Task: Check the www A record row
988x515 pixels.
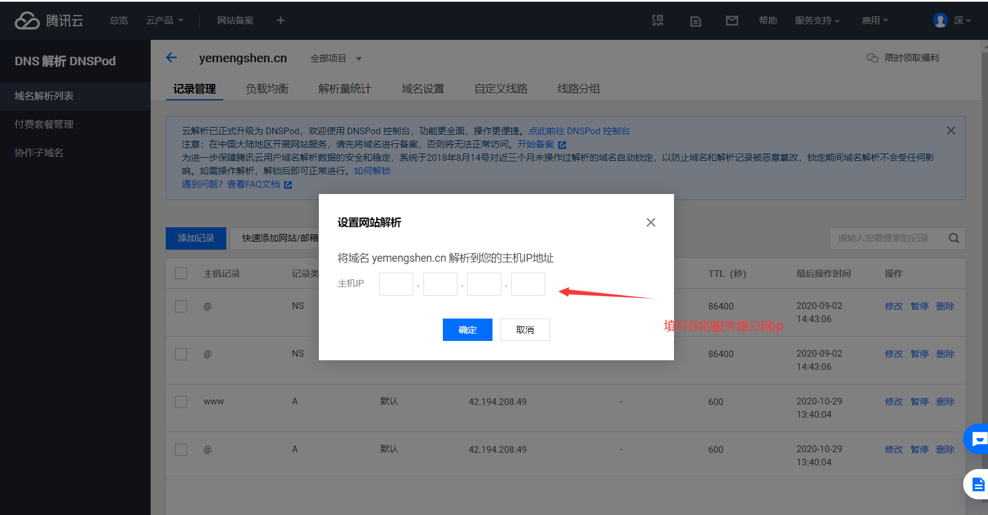Action: click(x=181, y=402)
